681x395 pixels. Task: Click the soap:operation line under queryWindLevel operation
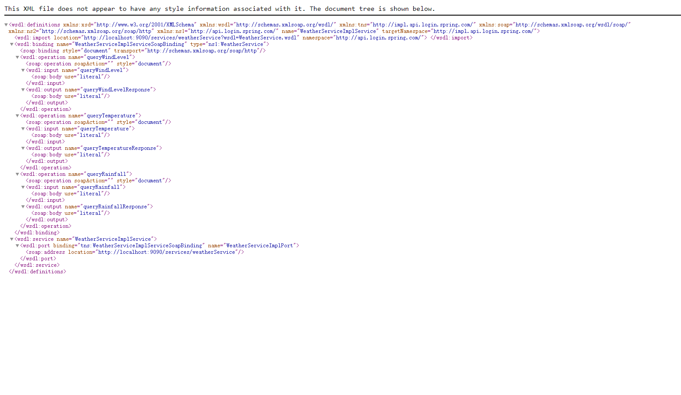point(98,64)
